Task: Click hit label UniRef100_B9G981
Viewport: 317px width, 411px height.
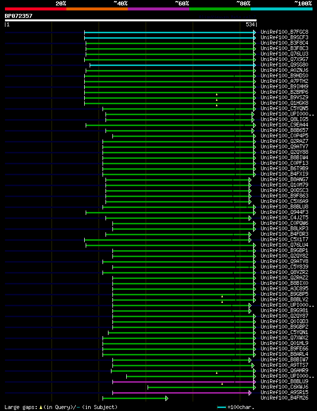Action: [284, 310]
